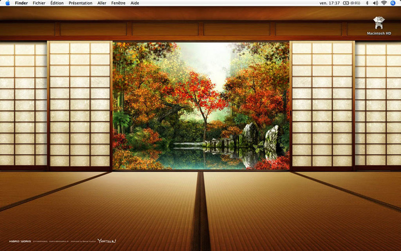This screenshot has height=251, width=401.
Task: Open Spotlight search
Action: click(393, 3)
